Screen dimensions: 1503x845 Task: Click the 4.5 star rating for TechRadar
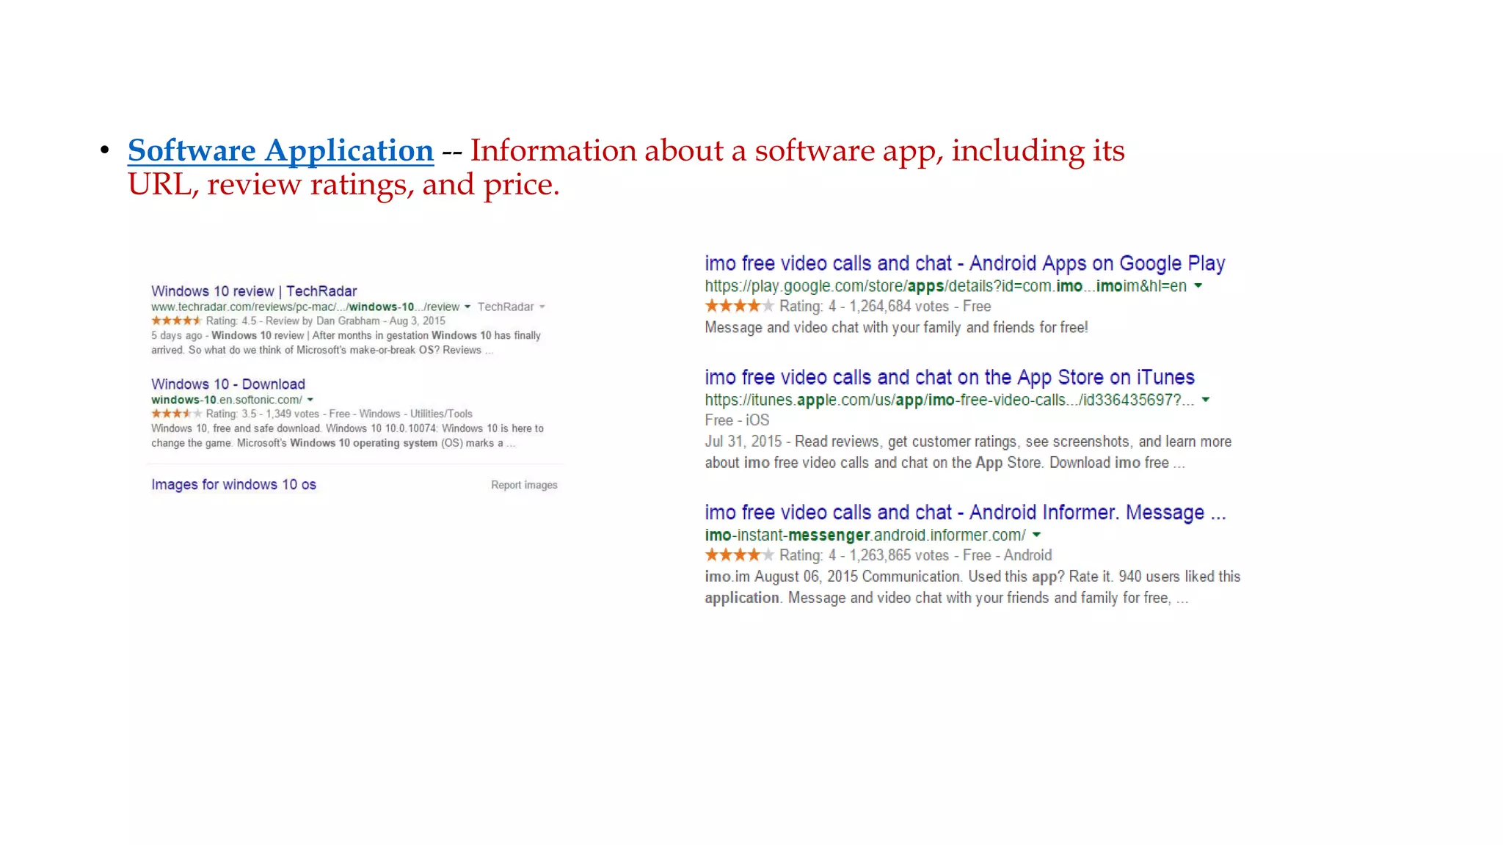[176, 321]
